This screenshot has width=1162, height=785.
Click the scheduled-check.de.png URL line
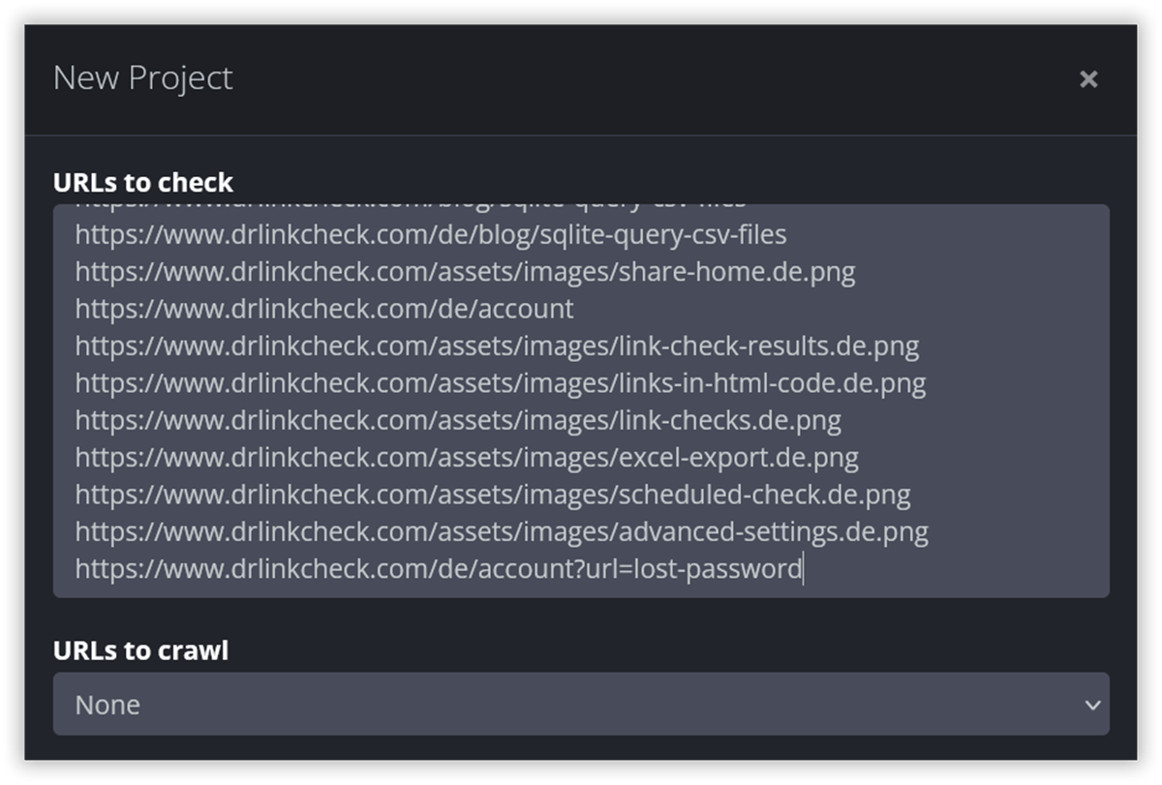[x=493, y=495]
